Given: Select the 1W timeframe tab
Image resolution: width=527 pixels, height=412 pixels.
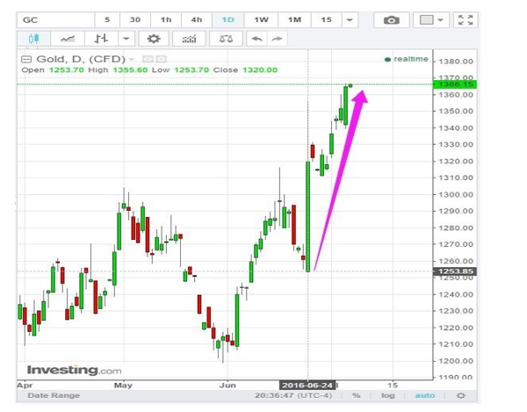Looking at the screenshot, I should [261, 20].
